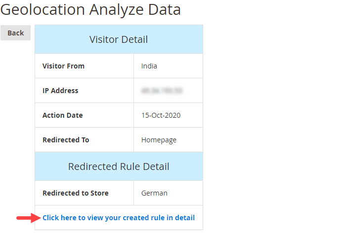Click the 'India' value cell
This screenshot has height=233, width=341.
click(149, 66)
